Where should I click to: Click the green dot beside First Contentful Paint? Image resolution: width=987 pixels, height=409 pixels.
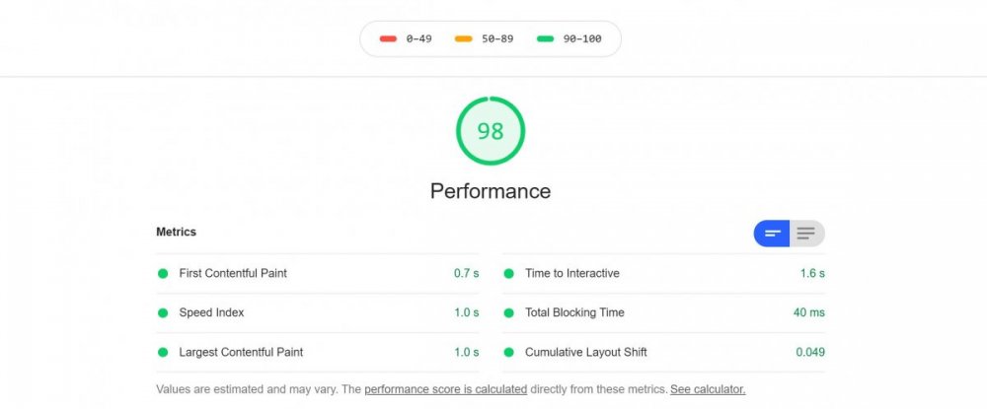point(163,273)
